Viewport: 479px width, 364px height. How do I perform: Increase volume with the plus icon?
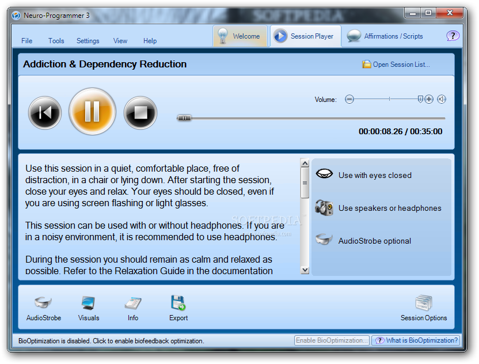[x=429, y=99]
